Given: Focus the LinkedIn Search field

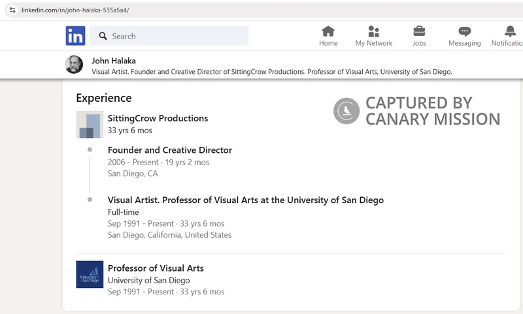Looking at the screenshot, I should 169,36.
